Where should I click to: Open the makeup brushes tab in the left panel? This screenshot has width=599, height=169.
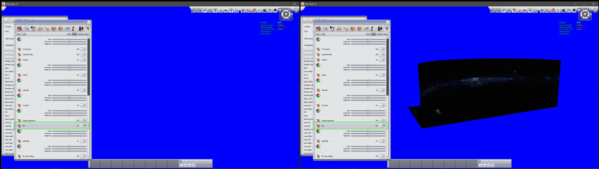33,28
